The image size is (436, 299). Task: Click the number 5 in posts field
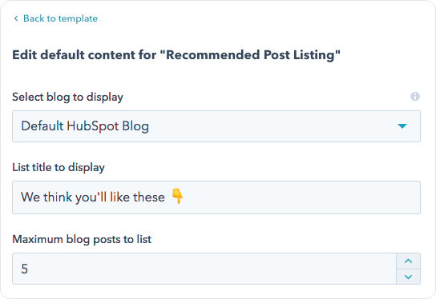[25, 269]
